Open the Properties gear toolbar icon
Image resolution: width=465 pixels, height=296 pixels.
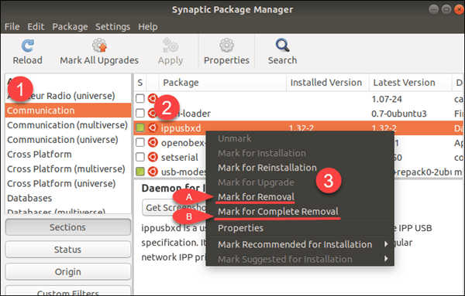coord(226,46)
